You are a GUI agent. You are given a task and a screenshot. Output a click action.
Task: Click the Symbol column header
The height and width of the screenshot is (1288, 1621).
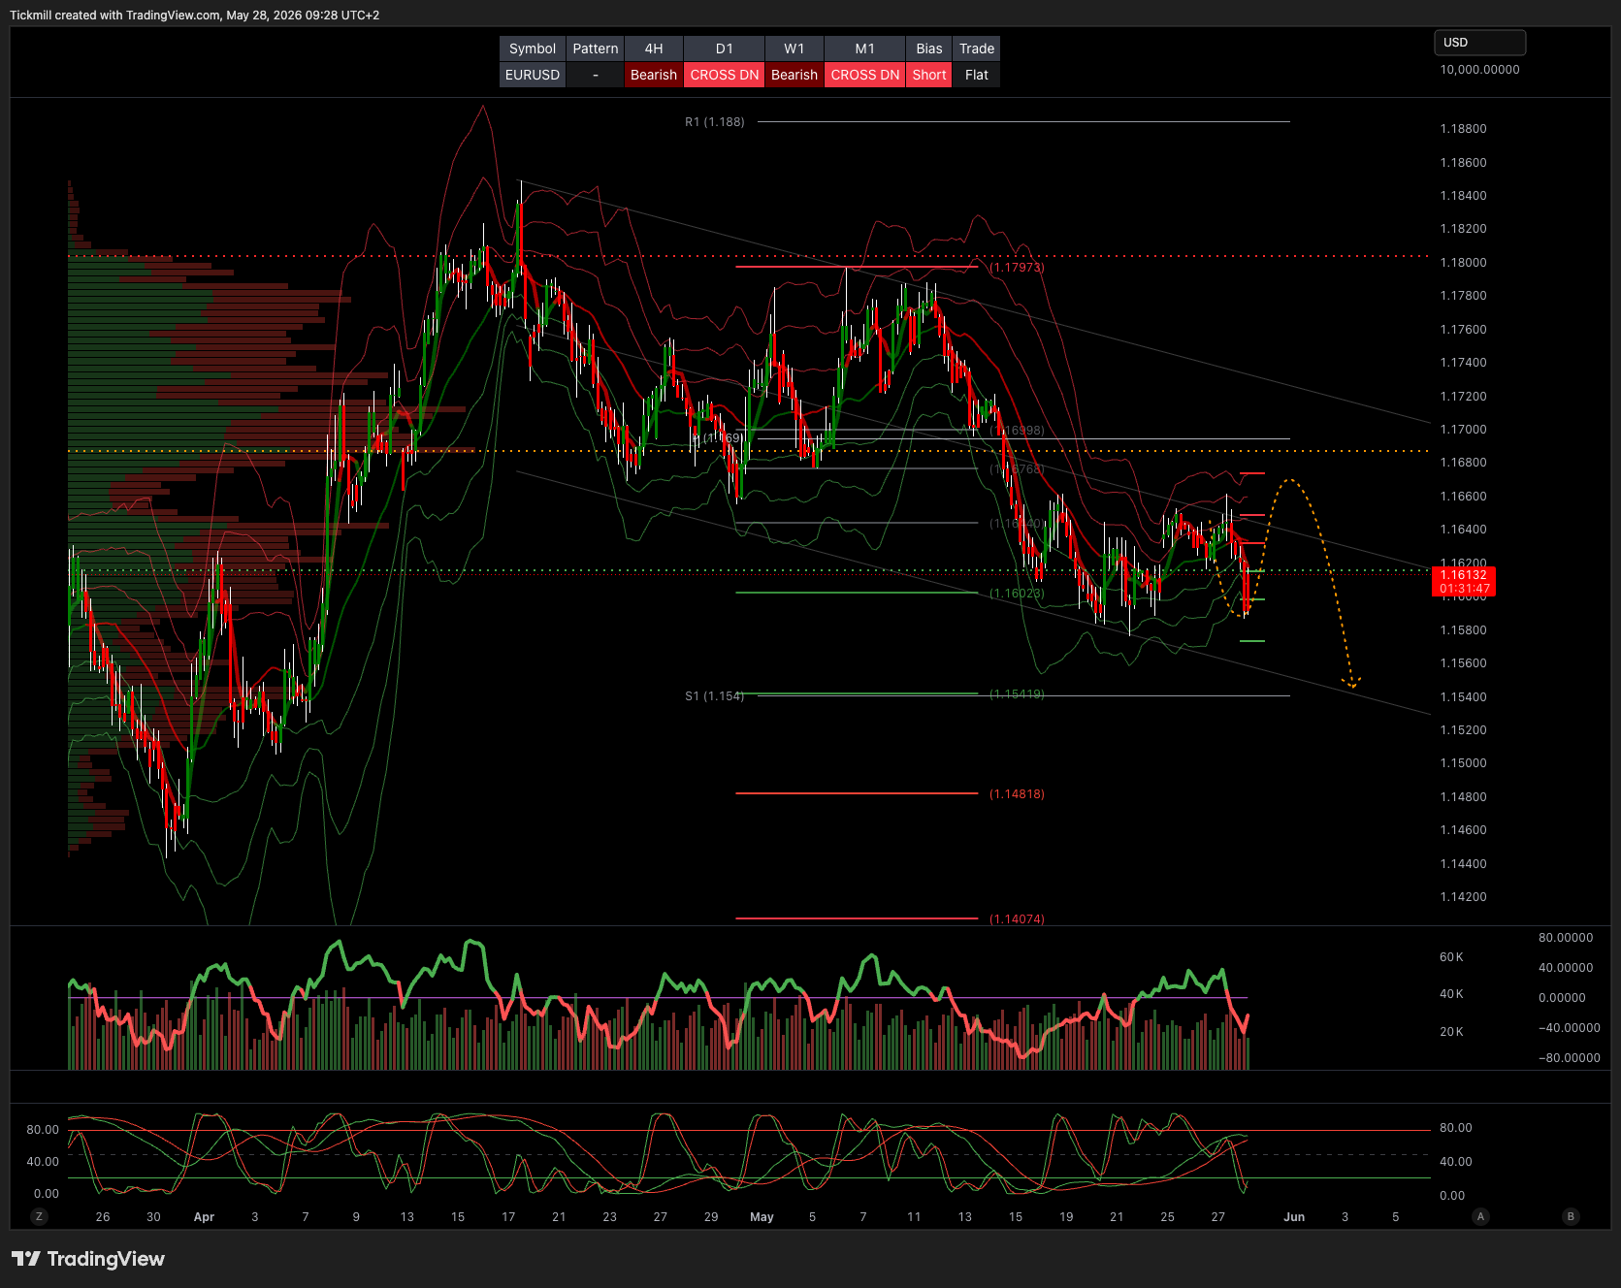[x=533, y=48]
